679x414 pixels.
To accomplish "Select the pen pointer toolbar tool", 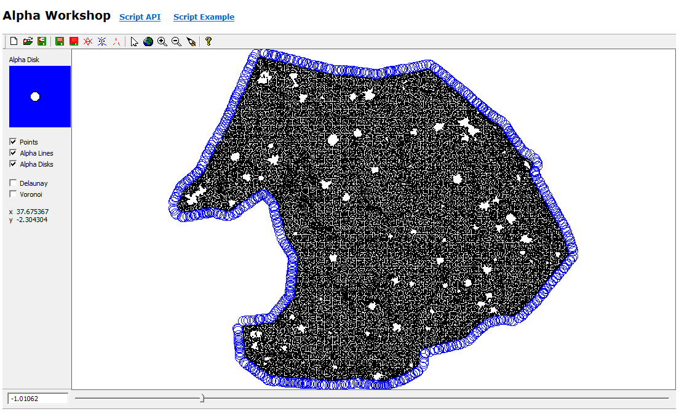I will click(191, 41).
